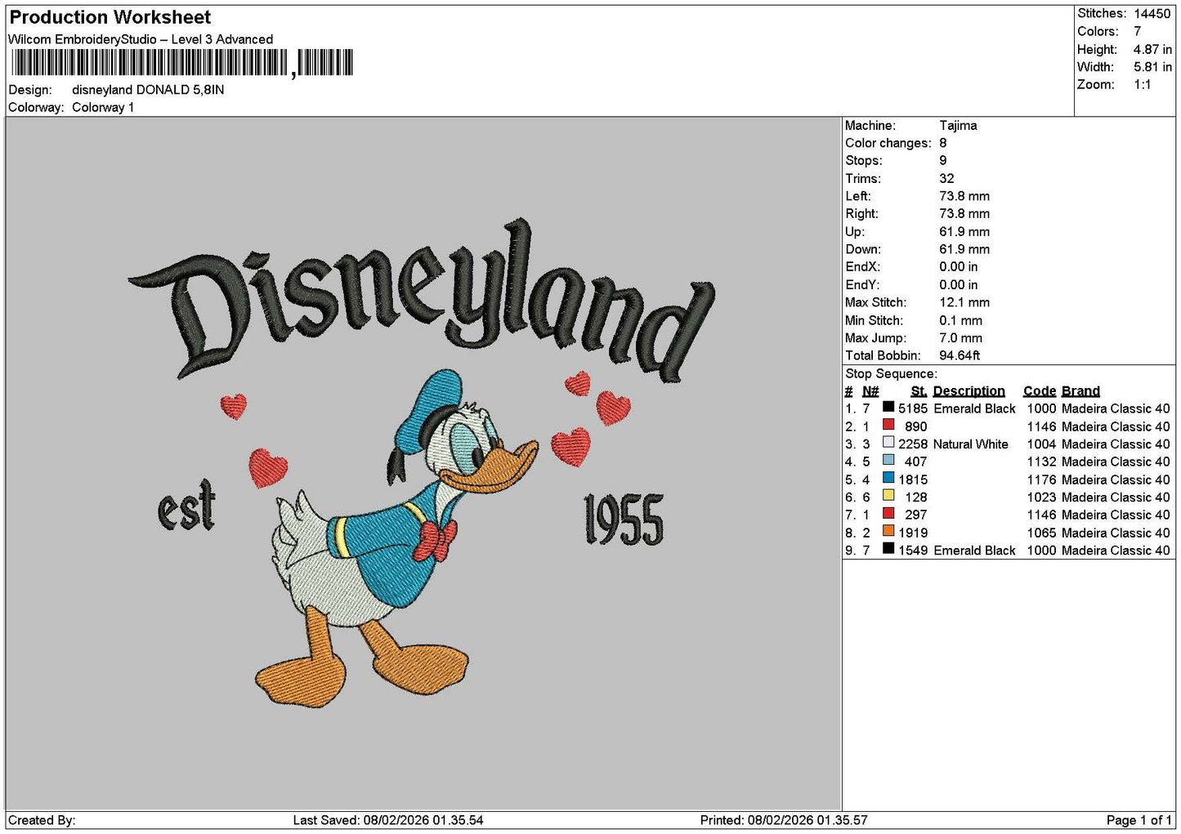Click the 'Production Worksheet' title
The width and height of the screenshot is (1181, 834).
[110, 17]
